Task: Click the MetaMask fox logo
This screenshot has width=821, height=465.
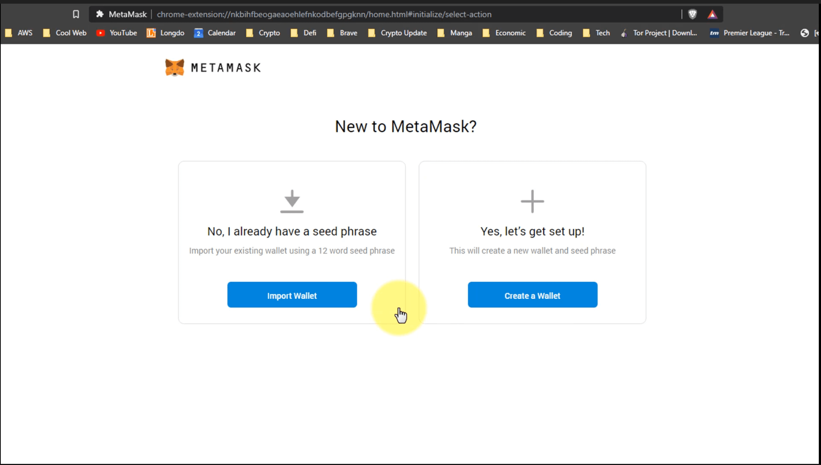Action: point(174,67)
